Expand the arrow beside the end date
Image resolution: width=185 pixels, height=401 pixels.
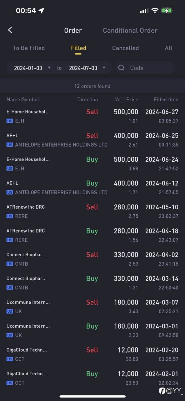[x=104, y=68]
